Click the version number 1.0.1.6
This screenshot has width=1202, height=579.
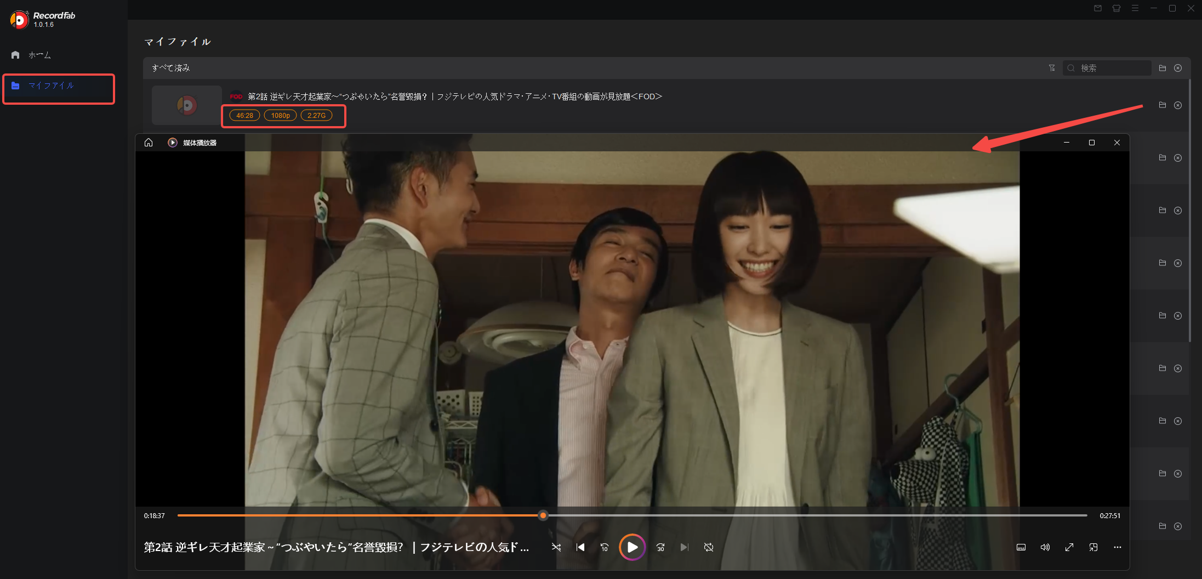(x=44, y=25)
